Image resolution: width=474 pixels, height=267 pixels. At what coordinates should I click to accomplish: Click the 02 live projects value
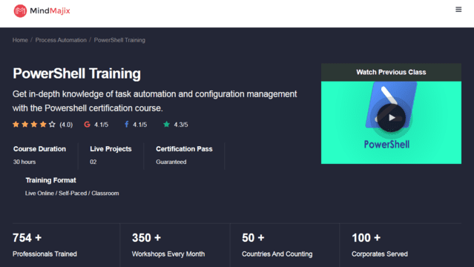coord(93,162)
